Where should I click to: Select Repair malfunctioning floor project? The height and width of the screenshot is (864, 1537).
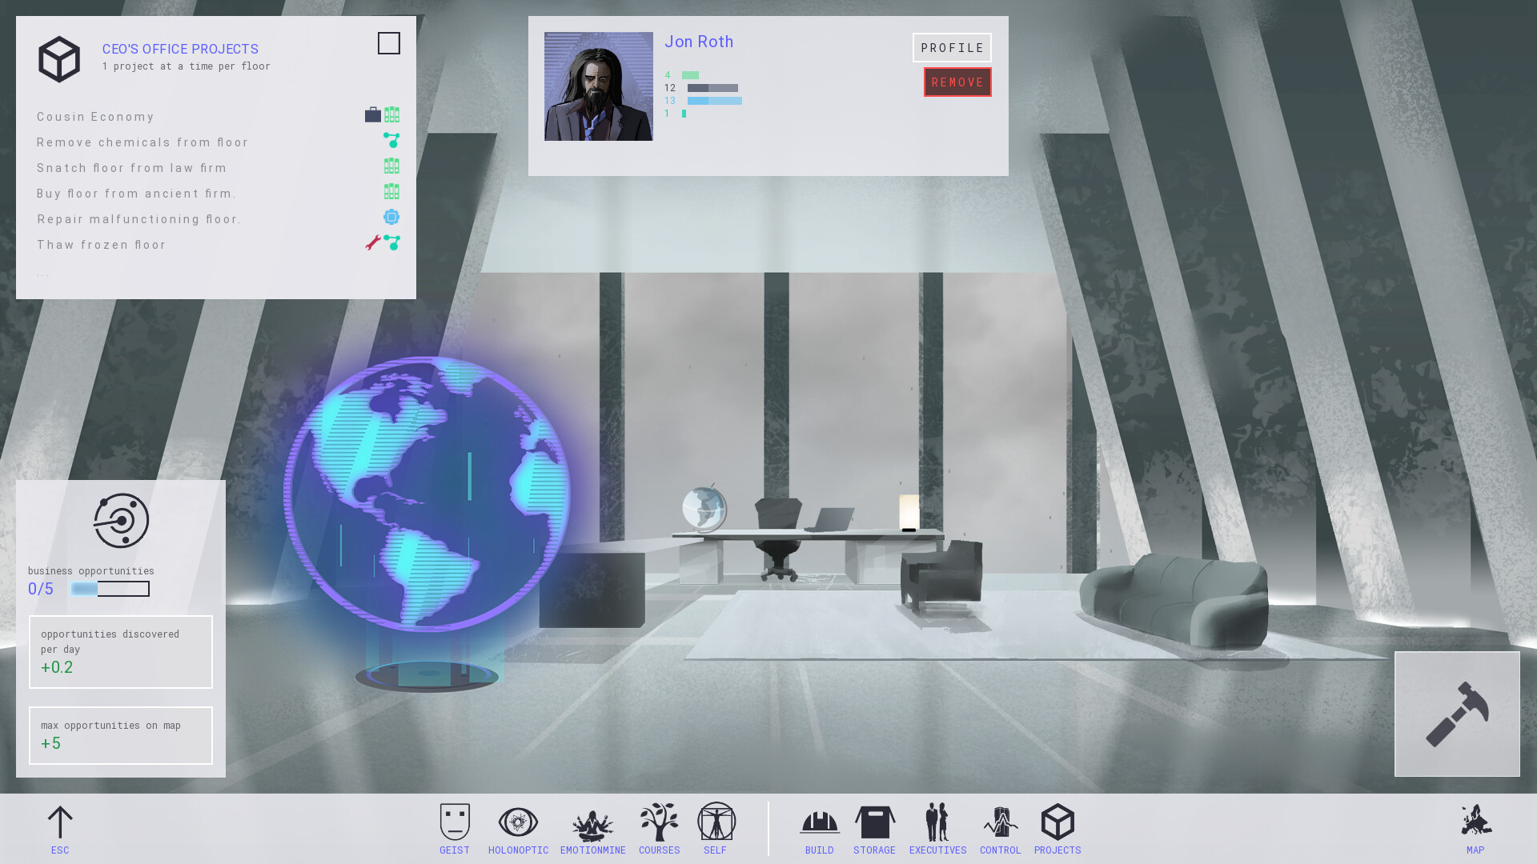click(138, 219)
